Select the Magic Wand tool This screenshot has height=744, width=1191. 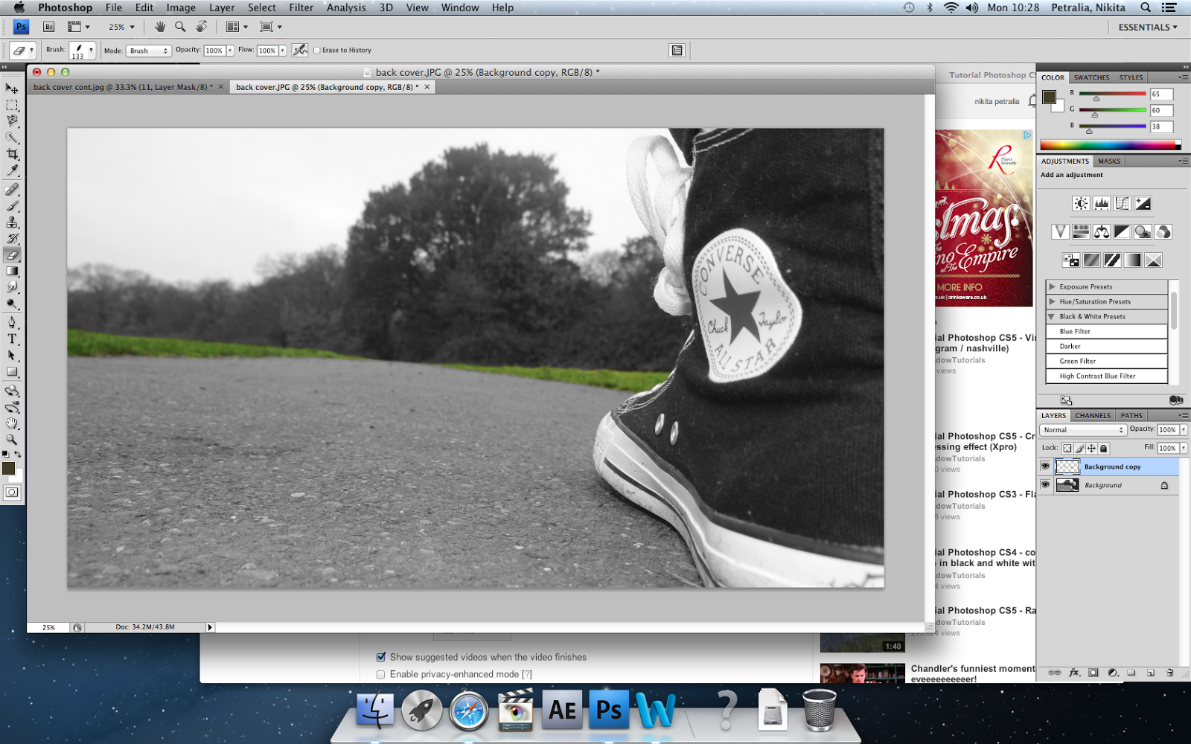[x=12, y=138]
